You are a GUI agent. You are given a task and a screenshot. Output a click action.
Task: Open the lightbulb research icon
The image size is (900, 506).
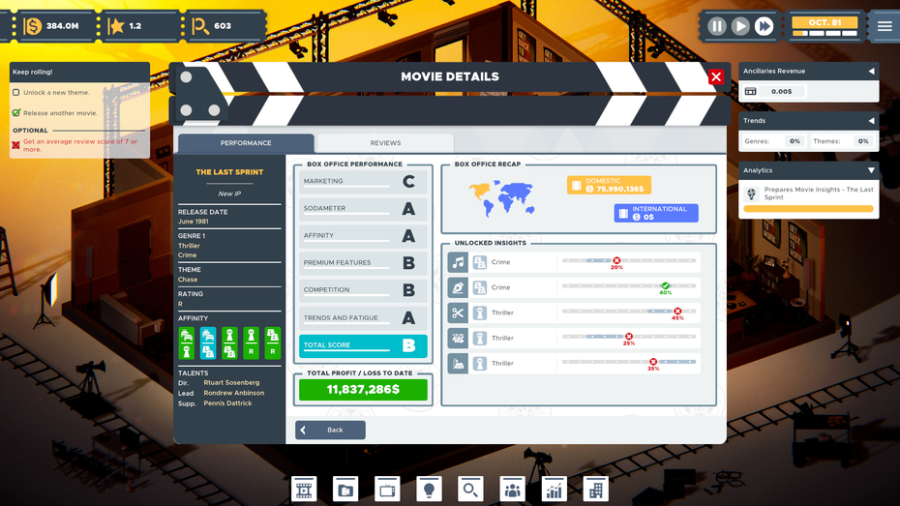pos(429,490)
